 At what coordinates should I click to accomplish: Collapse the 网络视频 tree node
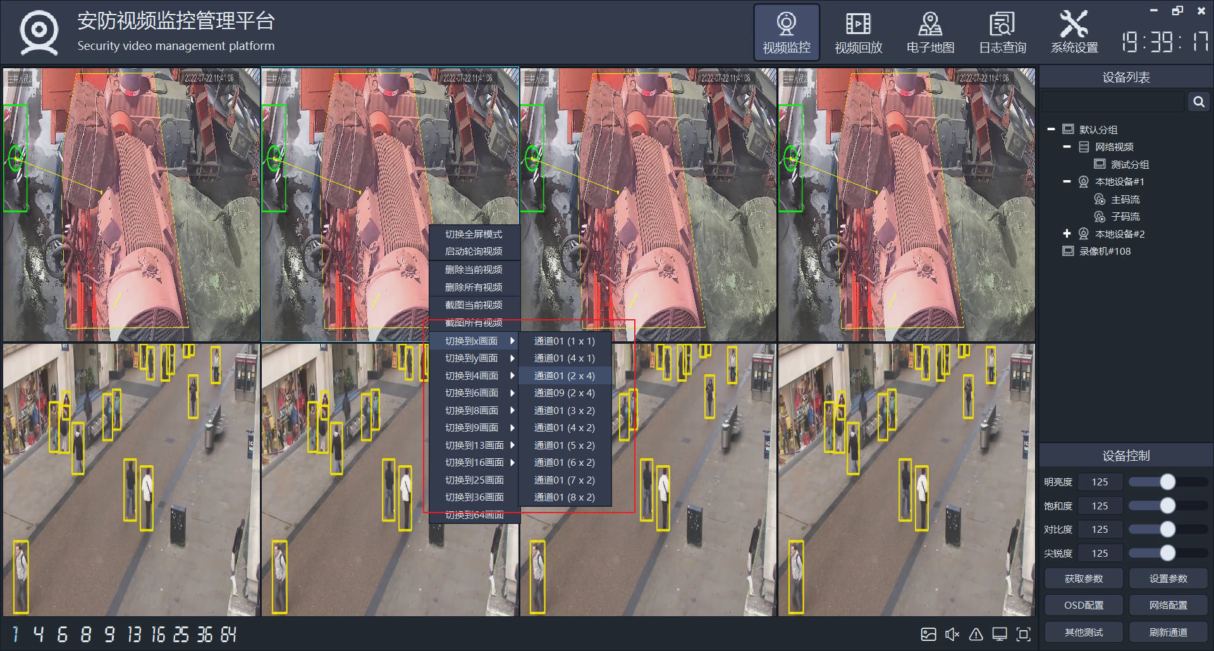coord(1067,147)
